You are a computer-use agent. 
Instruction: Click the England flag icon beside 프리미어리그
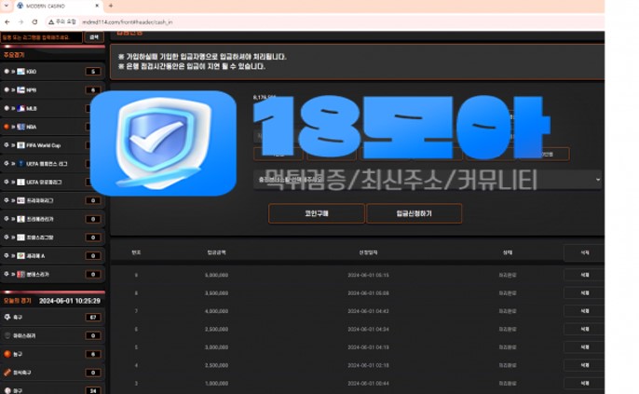(20, 200)
